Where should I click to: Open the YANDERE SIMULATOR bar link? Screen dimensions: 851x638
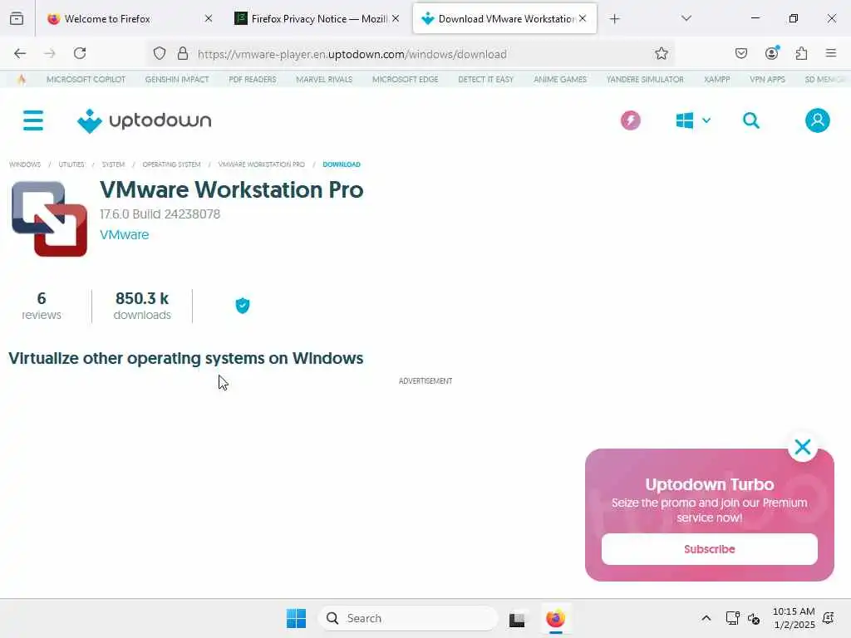tap(645, 79)
